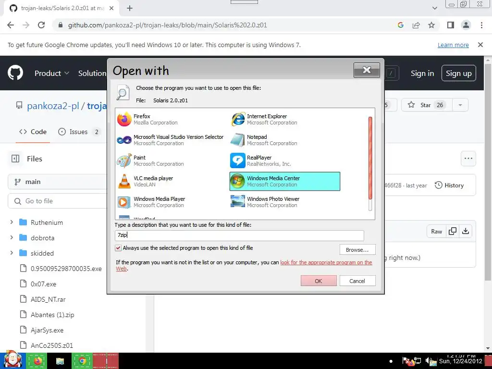Select Microsoft Visual Studio Version Selector

(x=171, y=140)
